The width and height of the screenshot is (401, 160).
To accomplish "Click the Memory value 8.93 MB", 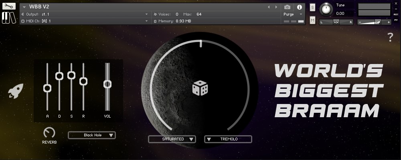I will [x=183, y=21].
